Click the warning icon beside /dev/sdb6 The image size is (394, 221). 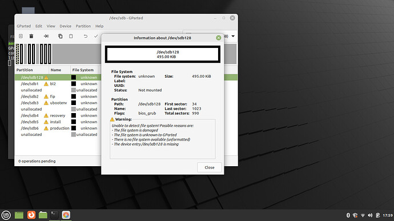[46, 128]
